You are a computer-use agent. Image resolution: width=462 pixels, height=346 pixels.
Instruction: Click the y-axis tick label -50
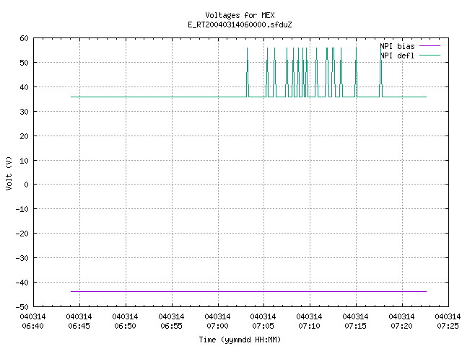pyautogui.click(x=22, y=307)
